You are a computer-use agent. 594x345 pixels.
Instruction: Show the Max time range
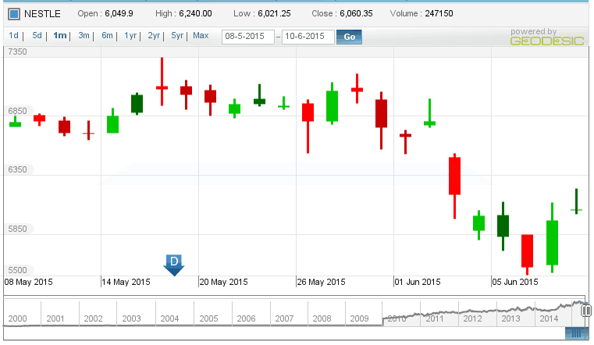pos(201,36)
